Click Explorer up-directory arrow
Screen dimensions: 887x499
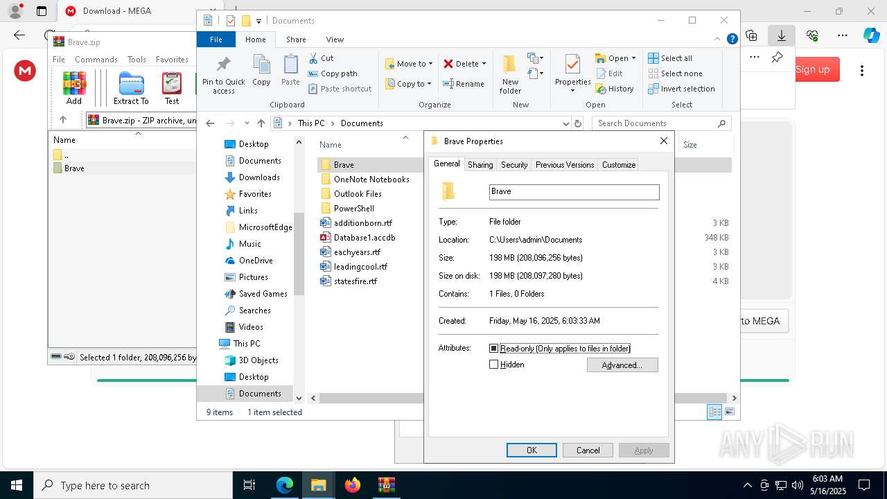pos(261,123)
